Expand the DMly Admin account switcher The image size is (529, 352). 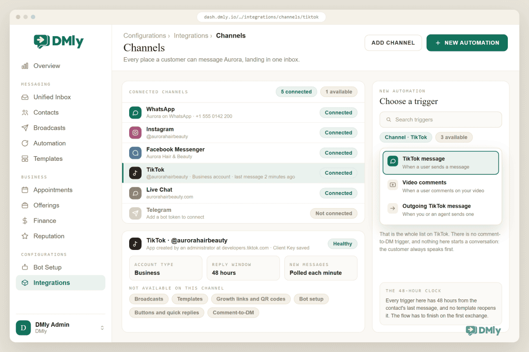click(102, 328)
